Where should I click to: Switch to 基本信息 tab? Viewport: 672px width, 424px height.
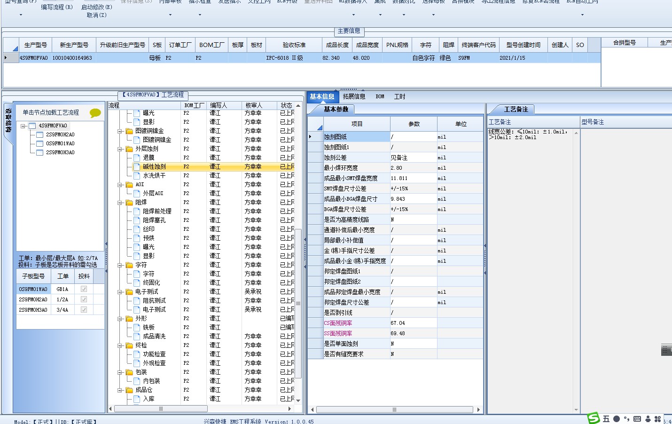[x=322, y=97]
